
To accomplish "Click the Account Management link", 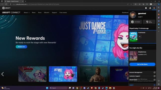I will (136, 72).
